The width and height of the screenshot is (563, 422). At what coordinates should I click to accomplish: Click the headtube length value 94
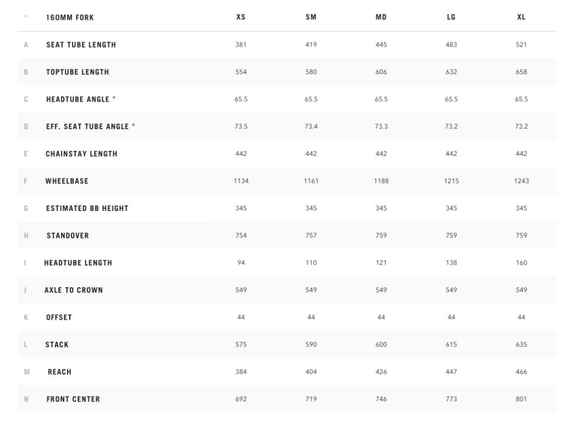(x=241, y=263)
